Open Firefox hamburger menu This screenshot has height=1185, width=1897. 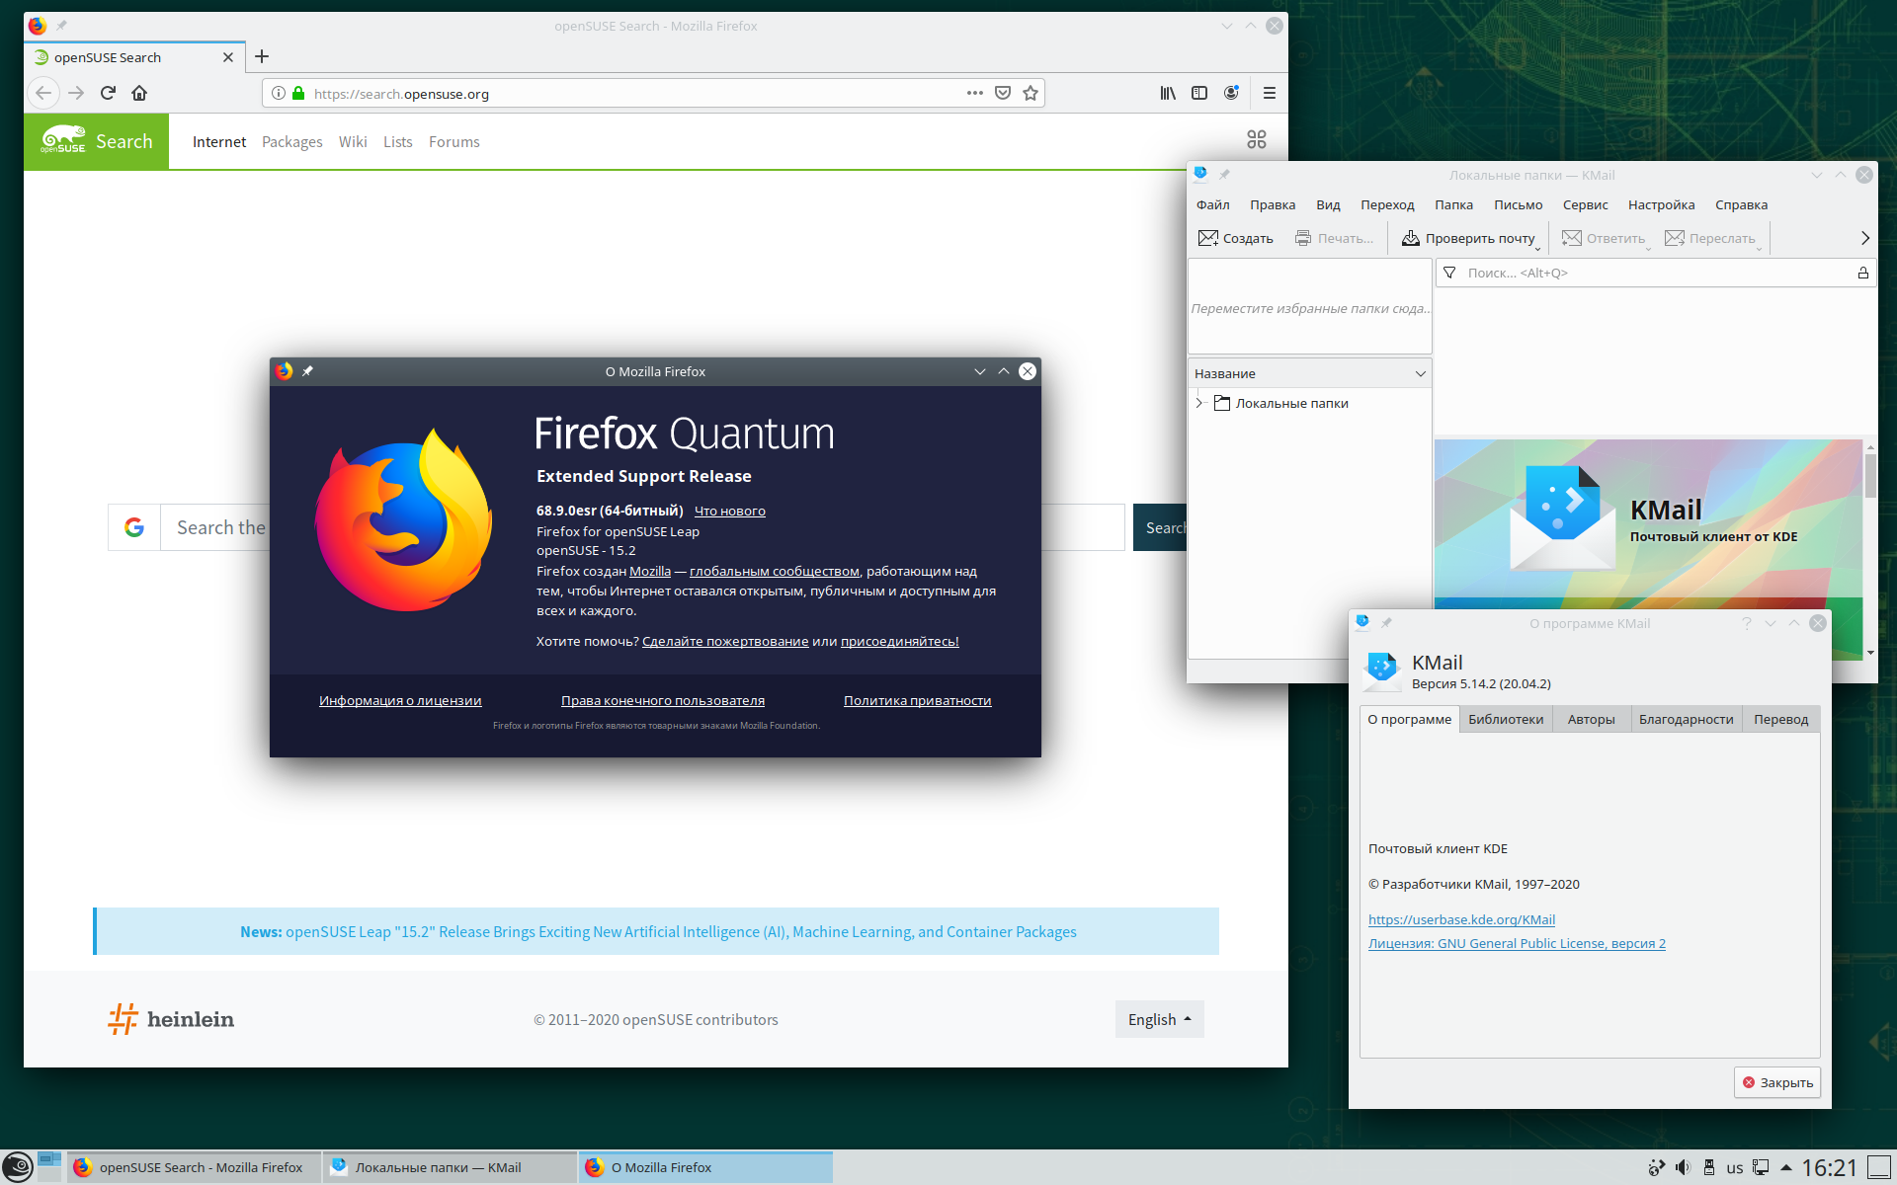click(x=1270, y=93)
